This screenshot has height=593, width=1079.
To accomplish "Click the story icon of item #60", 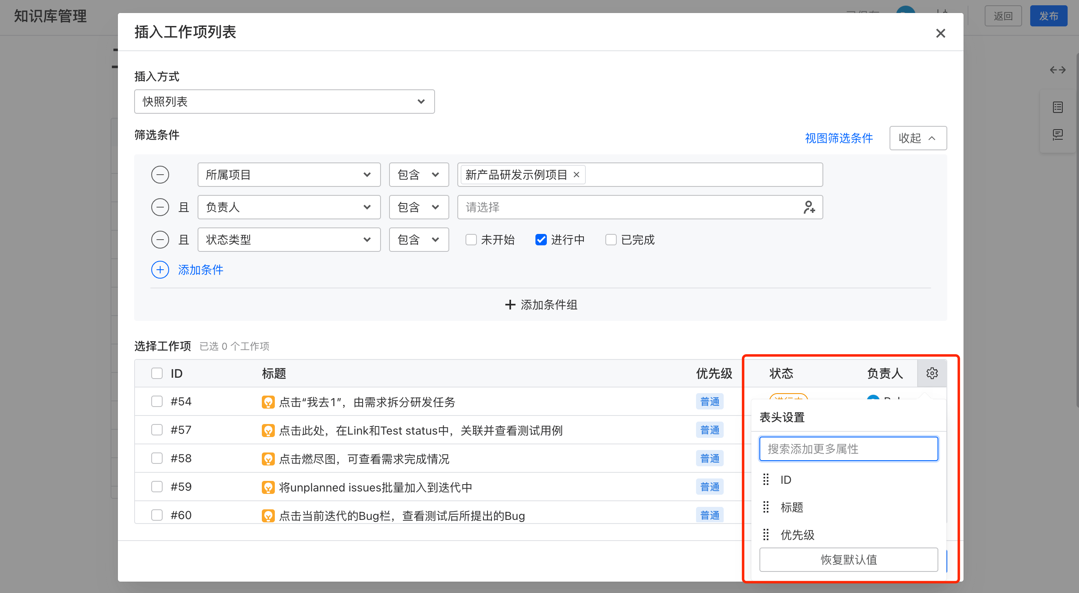I will pyautogui.click(x=268, y=515).
